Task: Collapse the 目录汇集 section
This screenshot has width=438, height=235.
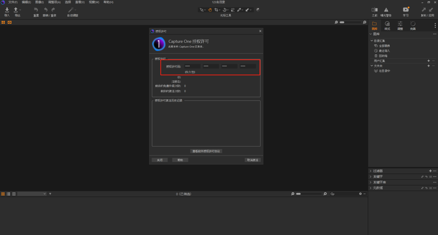Action: [x=371, y=41]
